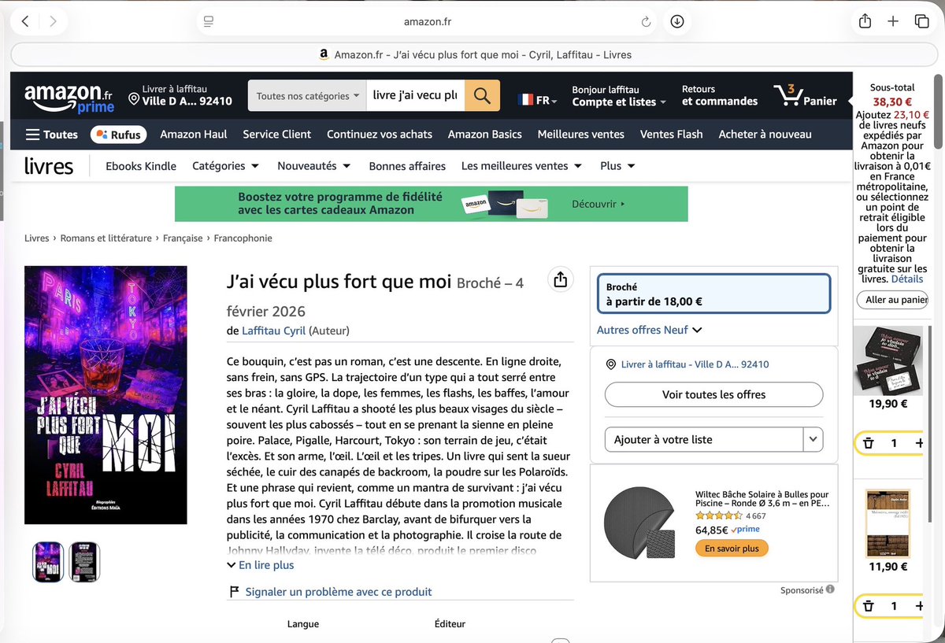Screen dimensions: 945x643
Task: Show Safari tab overview icon
Action: pyautogui.click(x=921, y=21)
